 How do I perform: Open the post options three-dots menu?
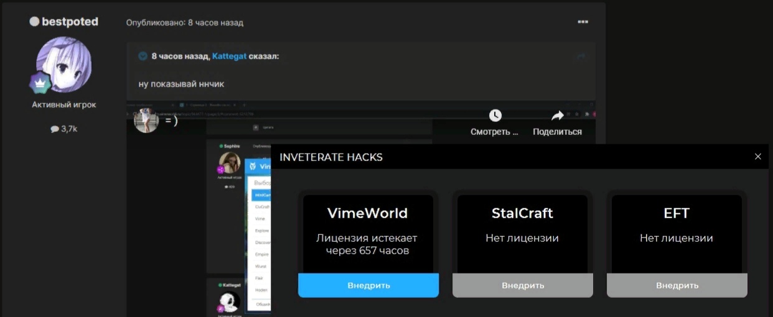[x=583, y=22]
